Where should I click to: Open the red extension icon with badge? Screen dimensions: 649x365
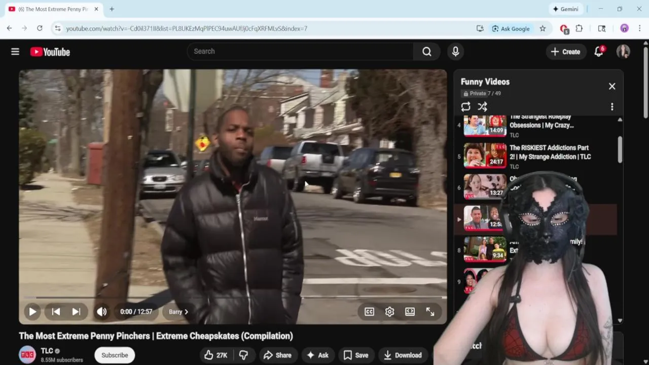[564, 29]
